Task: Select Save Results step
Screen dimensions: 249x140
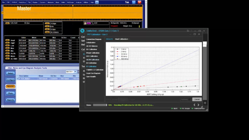Action: (x=91, y=77)
